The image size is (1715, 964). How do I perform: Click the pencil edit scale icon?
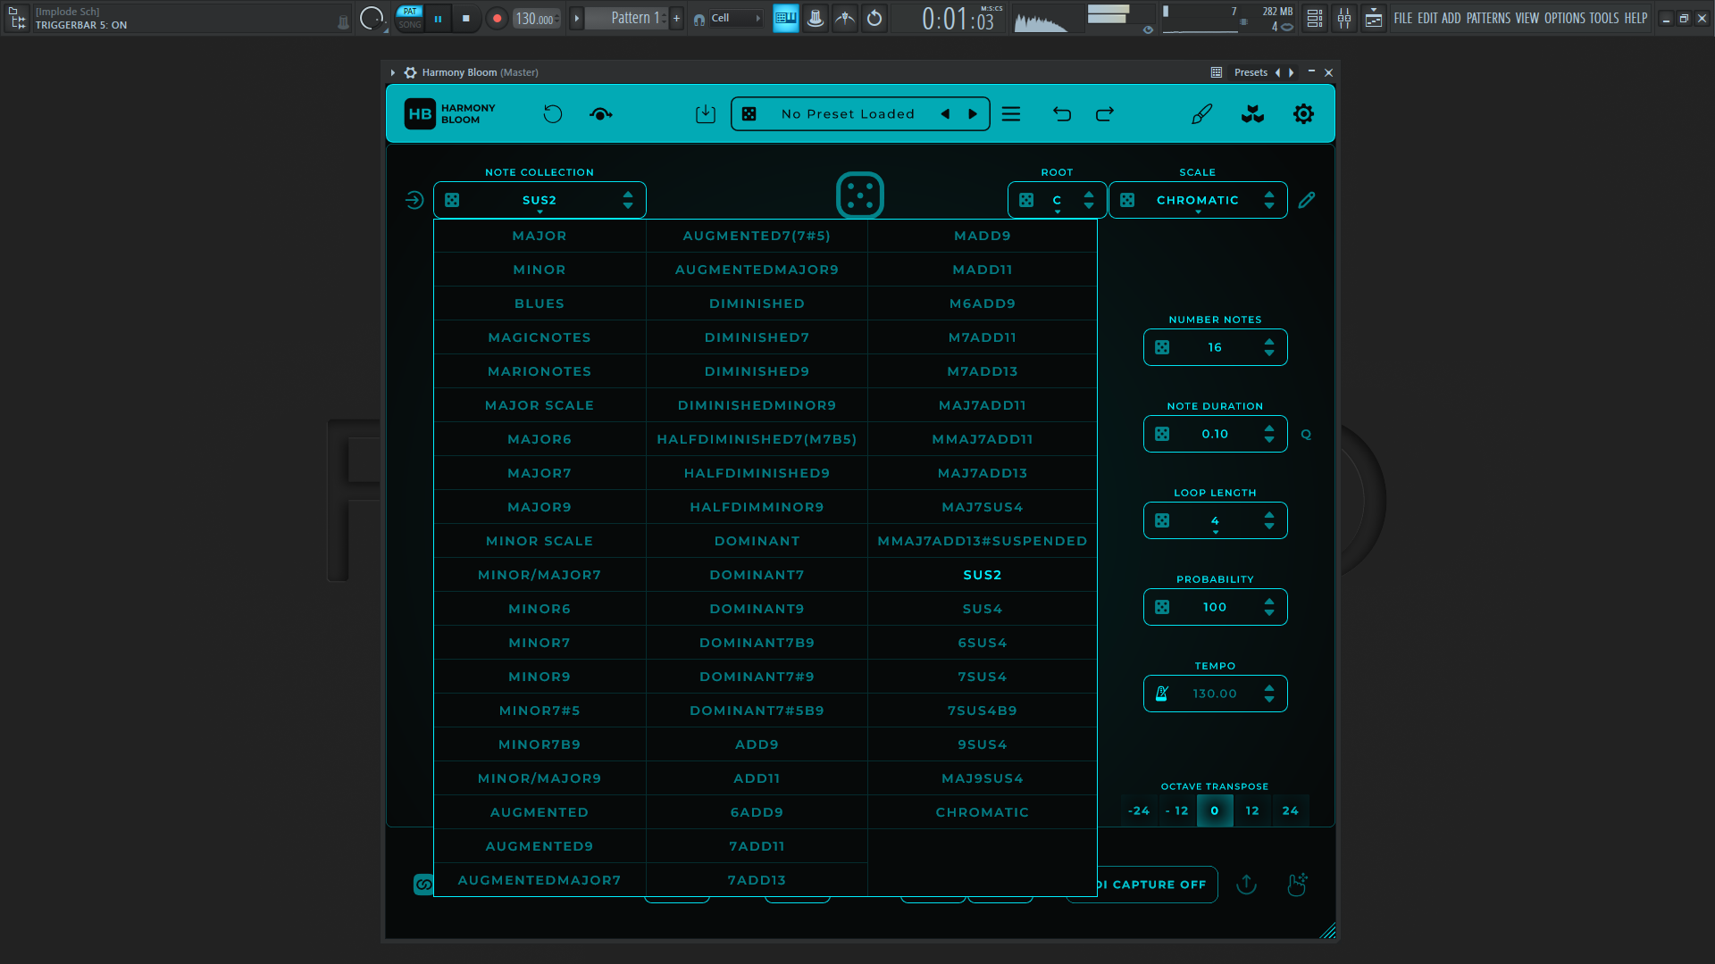[1307, 200]
